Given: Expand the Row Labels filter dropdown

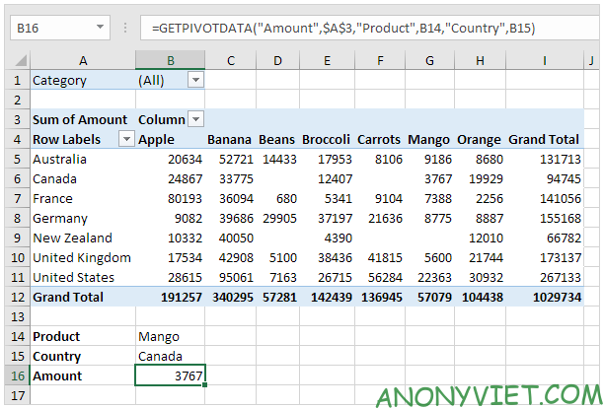Looking at the screenshot, I should pos(125,139).
